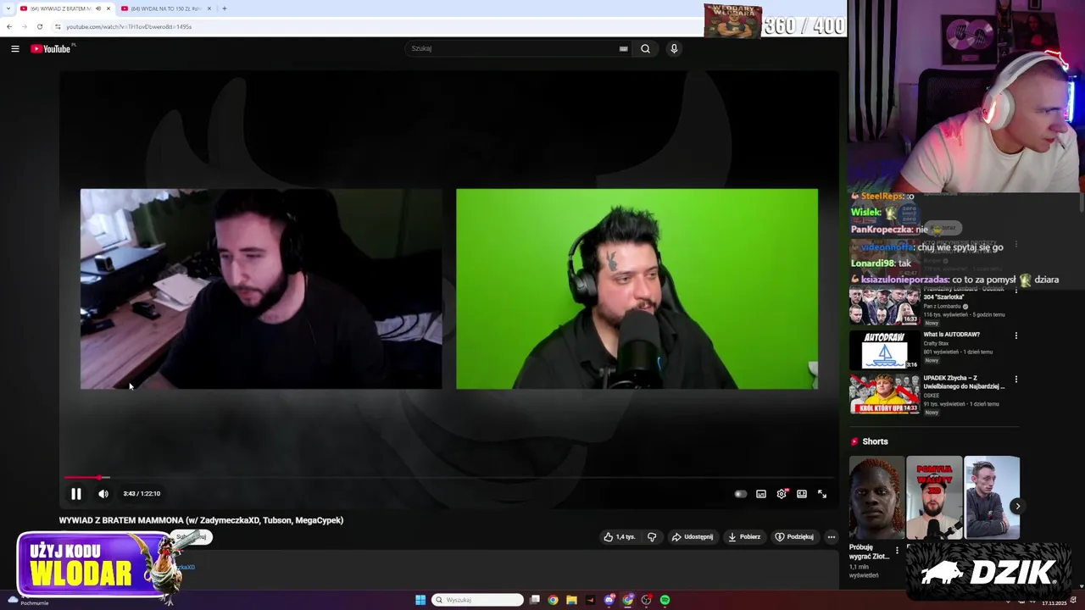Start voice search with the microphone
The width and height of the screenshot is (1085, 610).
click(674, 48)
